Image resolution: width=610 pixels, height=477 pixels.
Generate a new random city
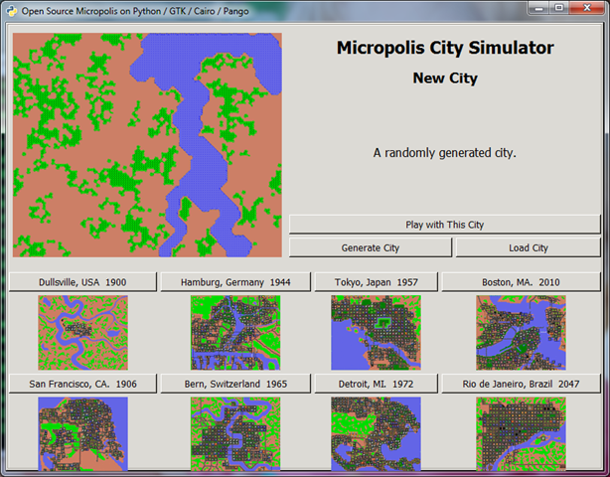(371, 247)
